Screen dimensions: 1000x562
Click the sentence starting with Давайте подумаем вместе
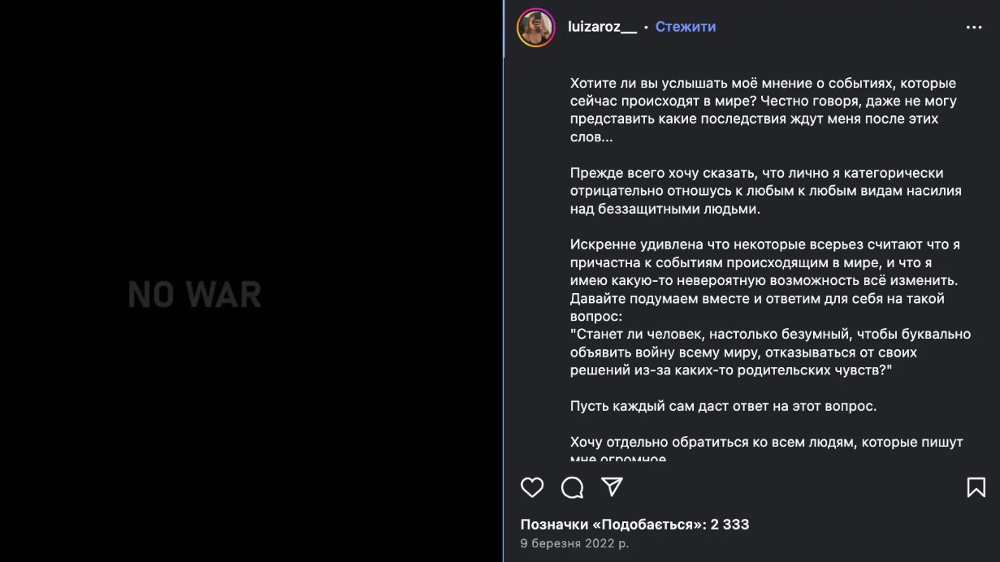(x=757, y=299)
